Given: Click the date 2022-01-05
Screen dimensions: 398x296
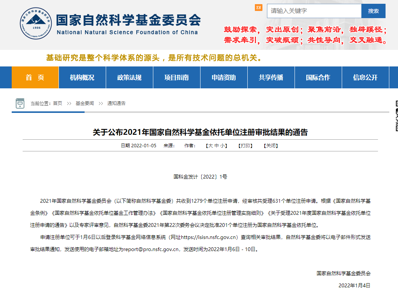Looking at the screenshot, I should coord(143,146).
